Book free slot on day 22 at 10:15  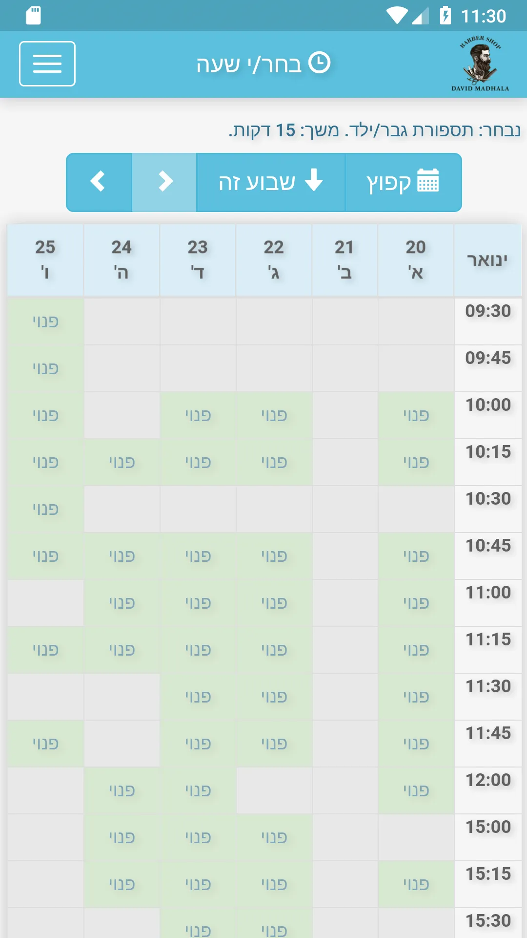274,462
